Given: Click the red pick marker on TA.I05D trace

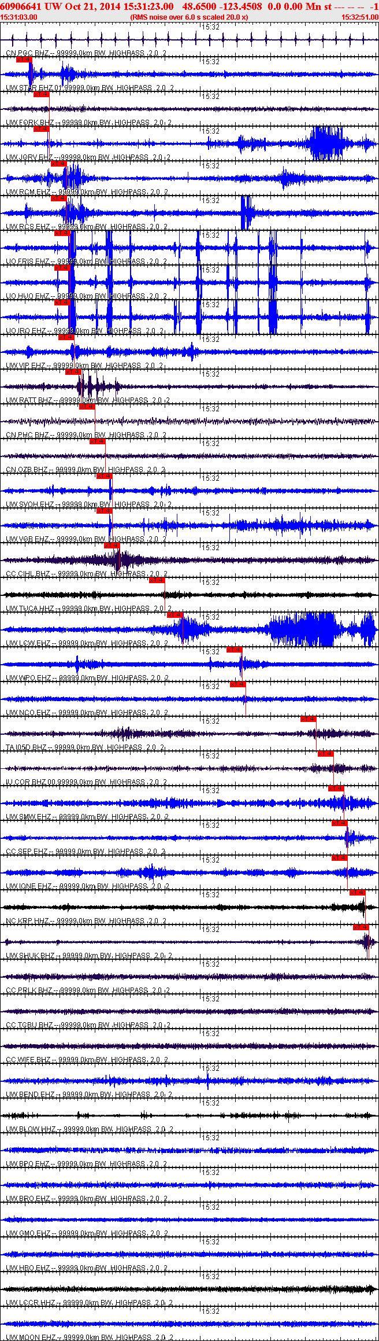Looking at the screenshot, I should point(309,719).
